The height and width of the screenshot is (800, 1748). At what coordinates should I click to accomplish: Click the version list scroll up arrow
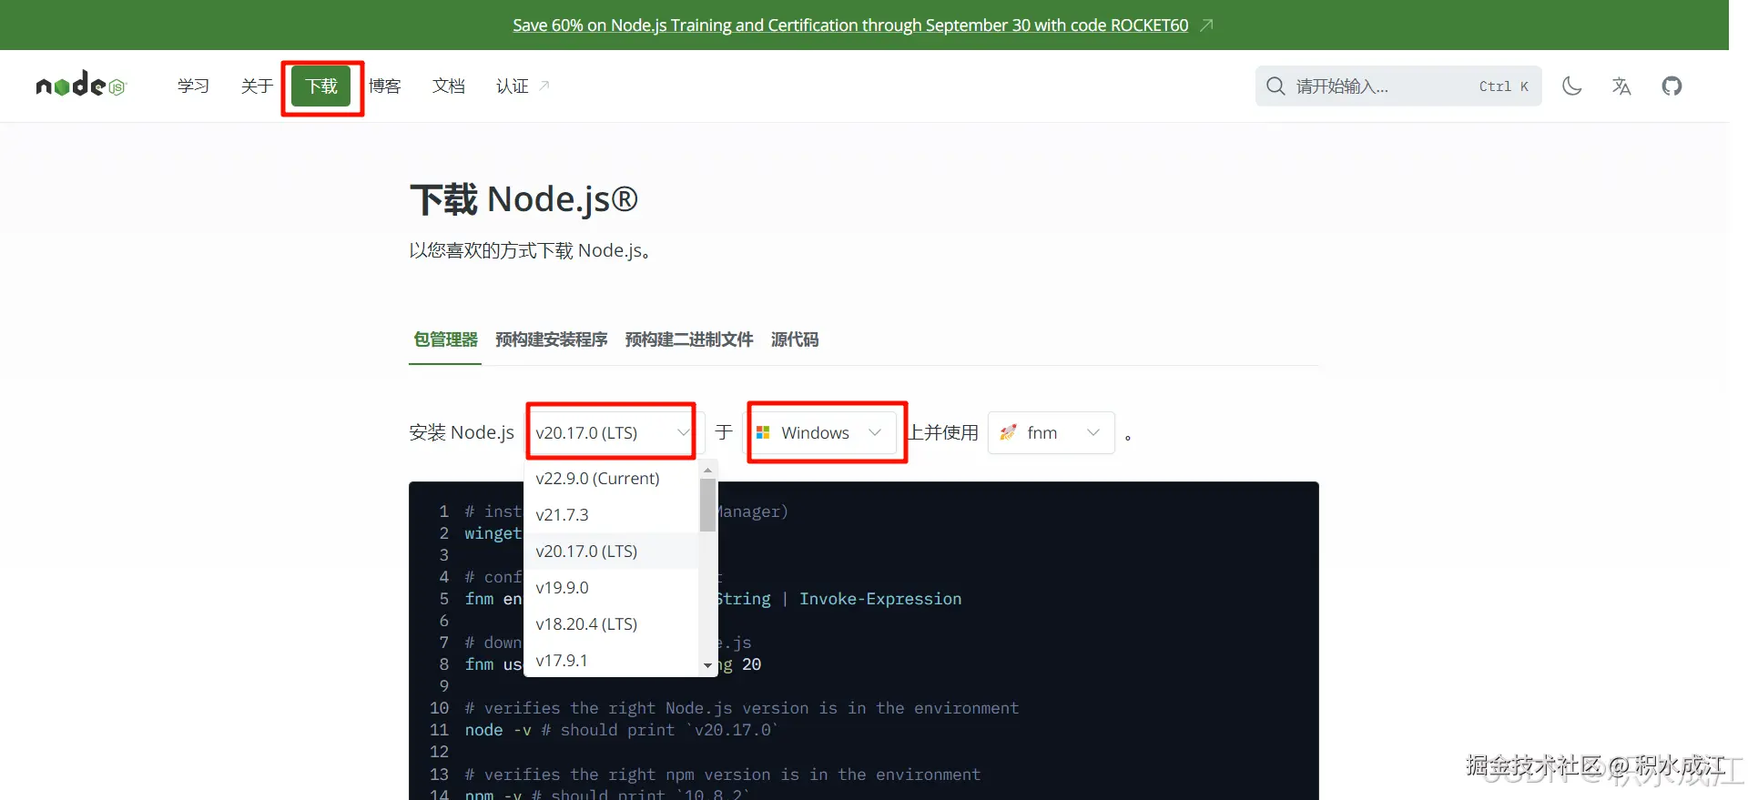707,471
